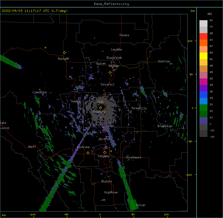
Task: Select the Innisfail label
Action: point(107,84)
